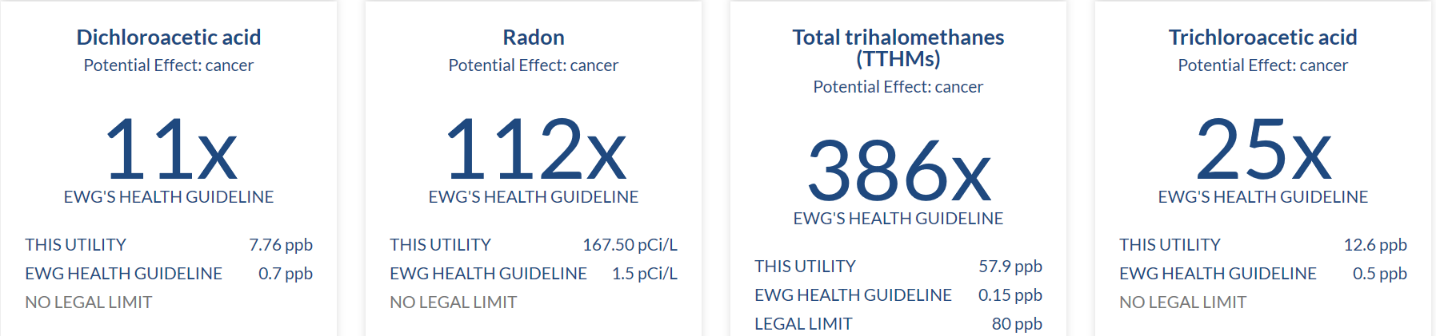Click the 112x Radon multiplier
This screenshot has height=336, width=1436.
534,149
